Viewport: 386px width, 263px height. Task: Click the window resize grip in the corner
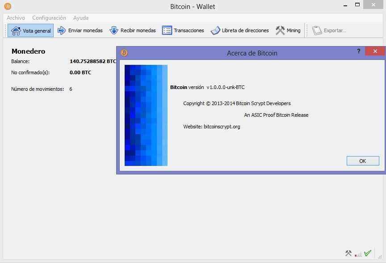click(x=380, y=256)
